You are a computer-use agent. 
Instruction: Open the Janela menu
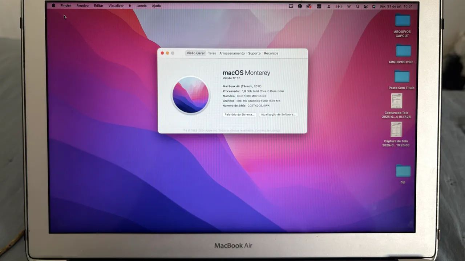pyautogui.click(x=141, y=6)
